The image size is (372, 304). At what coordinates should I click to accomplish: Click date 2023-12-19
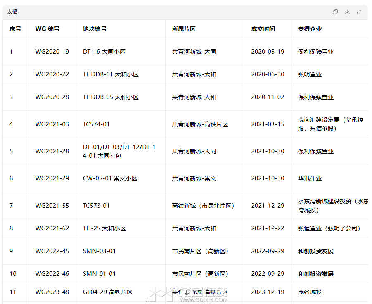tap(268, 292)
